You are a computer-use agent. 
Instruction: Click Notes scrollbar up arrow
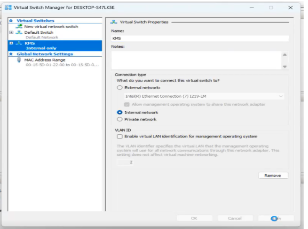pyautogui.click(x=285, y=55)
